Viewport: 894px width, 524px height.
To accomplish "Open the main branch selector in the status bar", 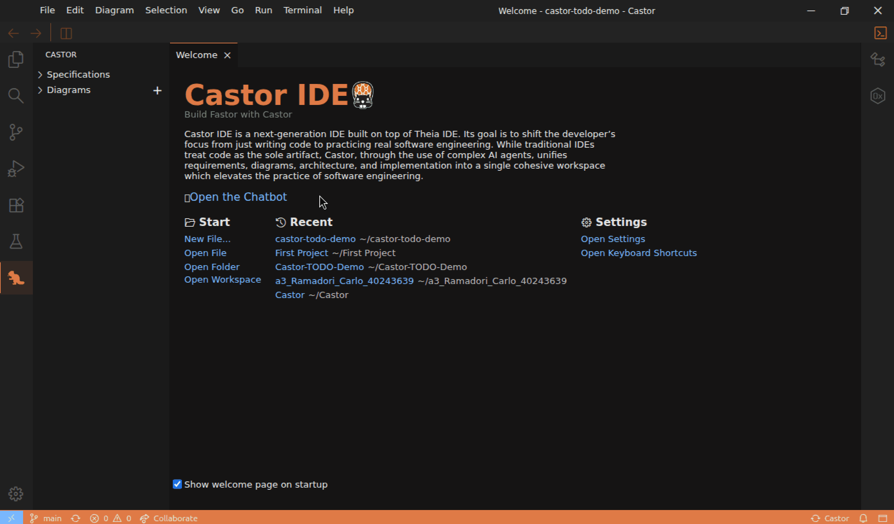I will click(45, 518).
